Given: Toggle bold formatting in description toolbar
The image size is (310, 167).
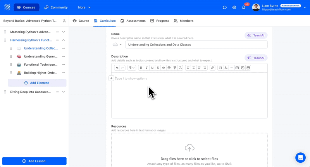Looking at the screenshot, I should (x=141, y=68).
